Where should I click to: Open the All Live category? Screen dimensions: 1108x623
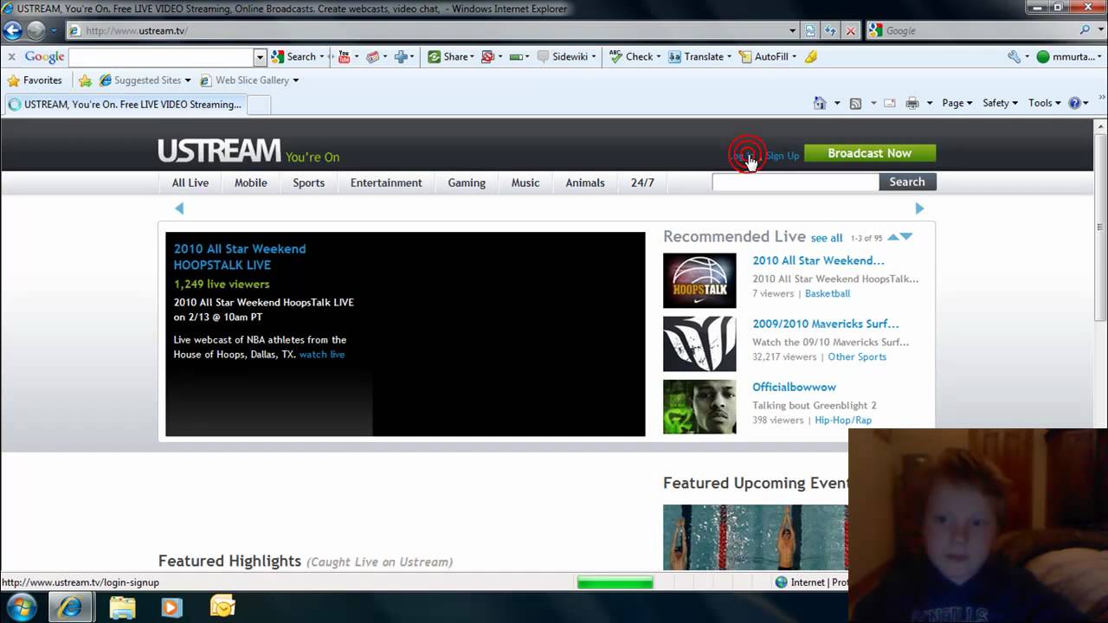190,183
